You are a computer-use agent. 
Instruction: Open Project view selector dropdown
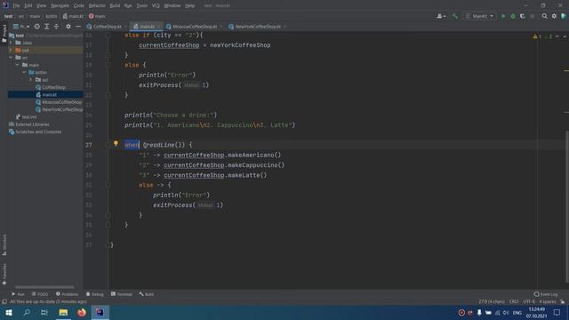tap(21, 27)
